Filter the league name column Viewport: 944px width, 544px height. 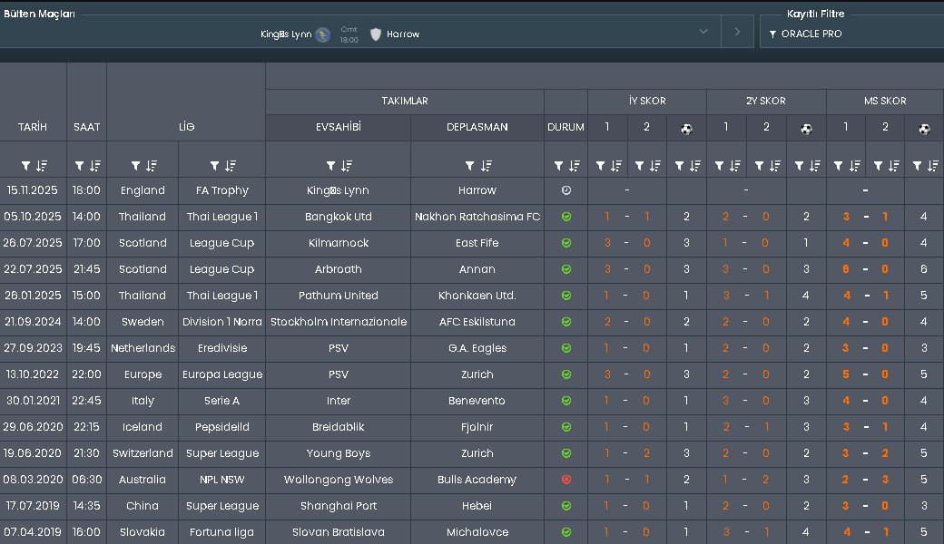[x=214, y=166]
